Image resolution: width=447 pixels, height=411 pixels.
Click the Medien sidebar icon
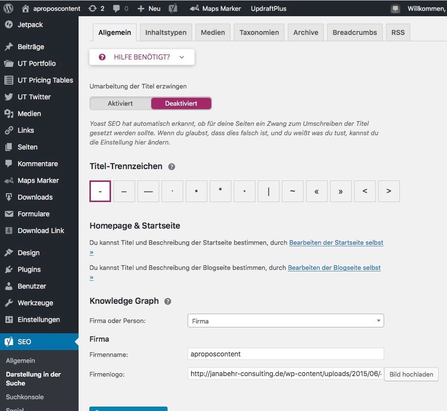[9, 114]
